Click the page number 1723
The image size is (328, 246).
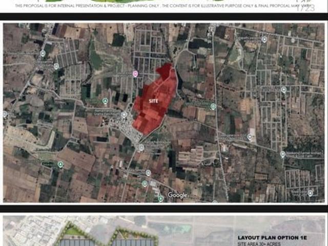coord(306,8)
